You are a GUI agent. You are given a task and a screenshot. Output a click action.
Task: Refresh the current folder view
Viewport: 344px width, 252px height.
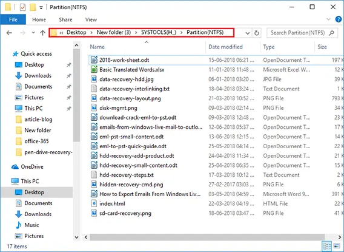[x=256, y=33]
